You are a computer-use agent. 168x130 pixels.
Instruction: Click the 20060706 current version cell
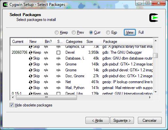click(x=19, y=52)
